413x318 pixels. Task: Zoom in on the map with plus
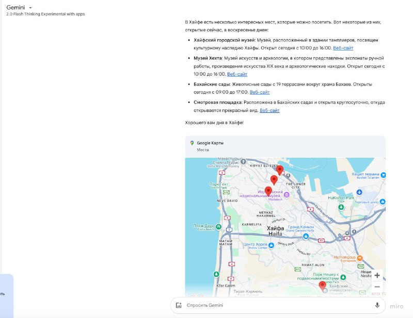377,275
